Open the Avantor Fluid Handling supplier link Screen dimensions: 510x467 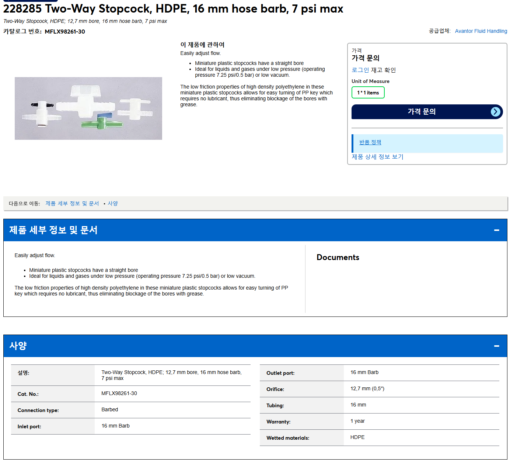coord(481,31)
